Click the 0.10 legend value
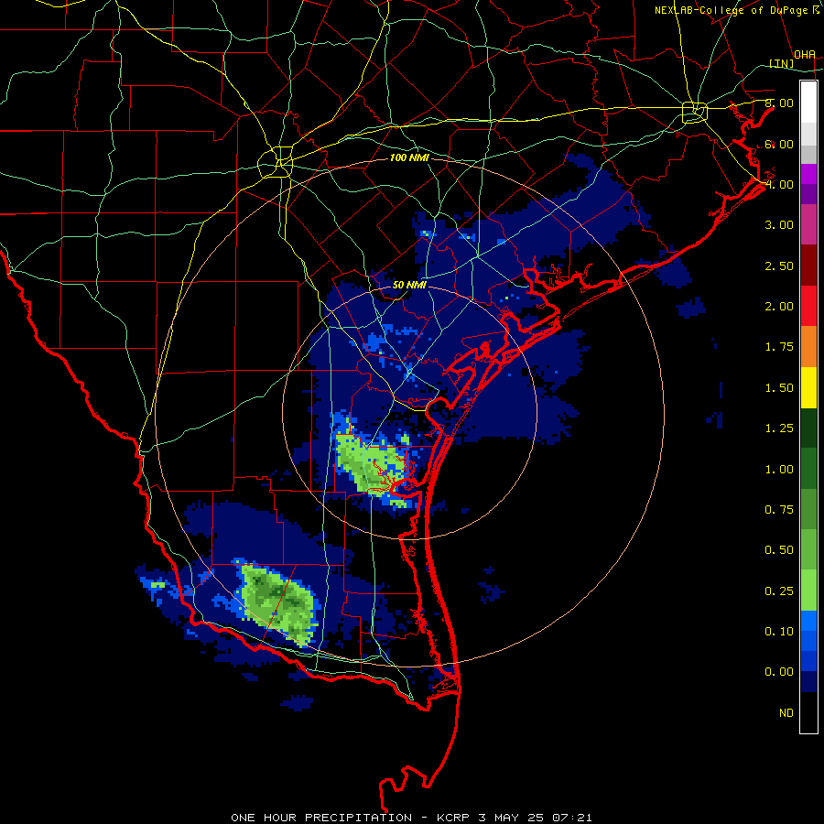The height and width of the screenshot is (824, 824). [x=779, y=632]
